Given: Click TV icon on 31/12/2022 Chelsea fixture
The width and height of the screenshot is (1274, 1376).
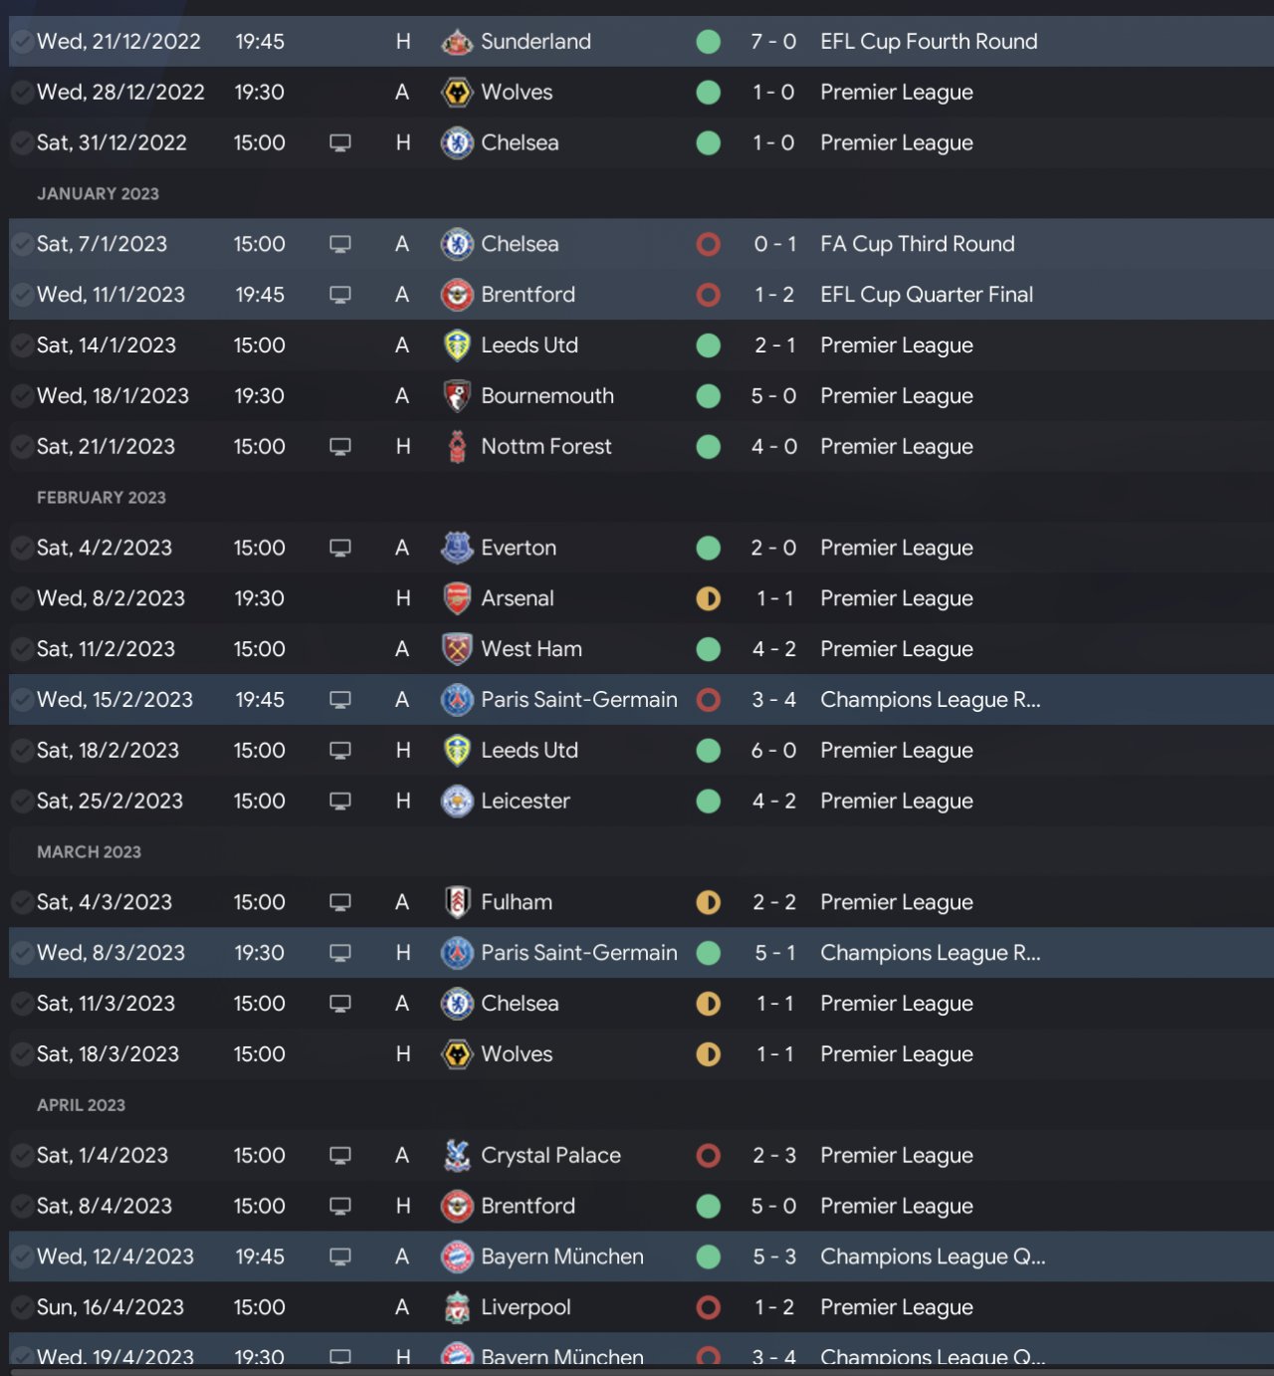Looking at the screenshot, I should (340, 143).
